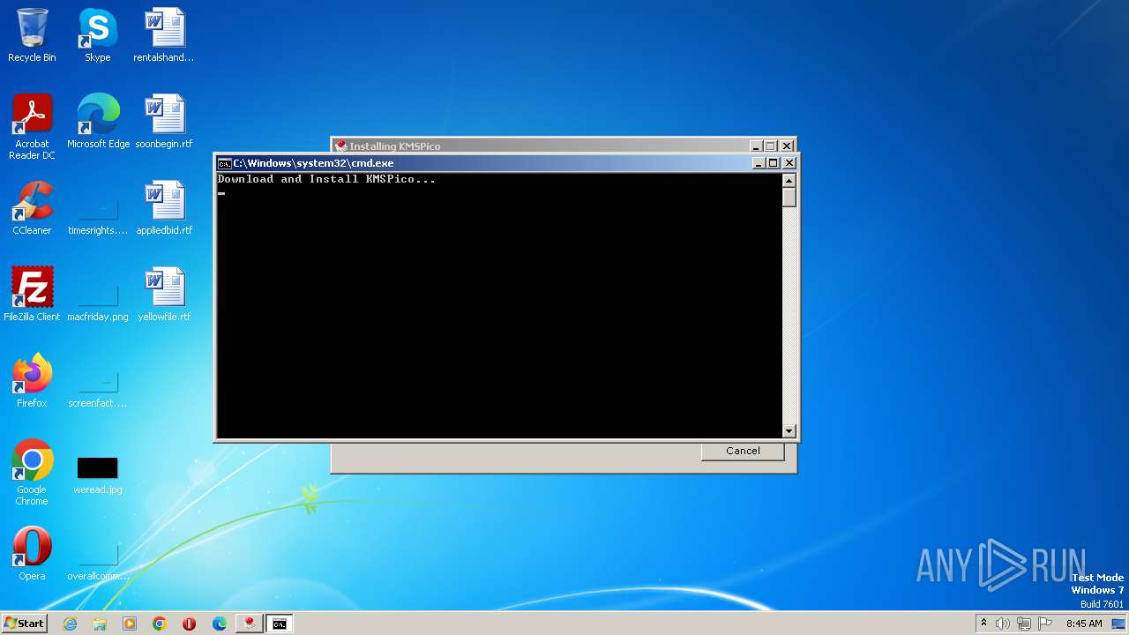Cancel the KMSPico installation

tap(743, 451)
